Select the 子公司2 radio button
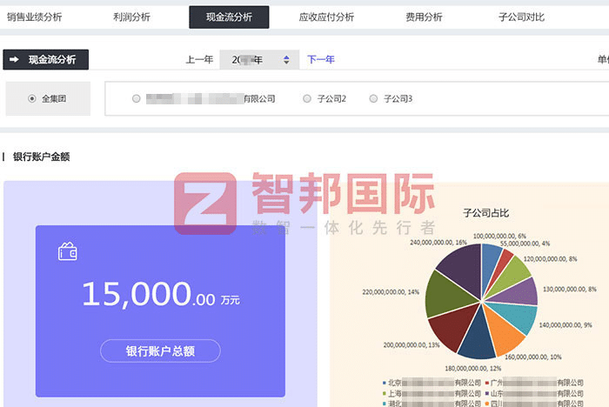 tap(307, 99)
